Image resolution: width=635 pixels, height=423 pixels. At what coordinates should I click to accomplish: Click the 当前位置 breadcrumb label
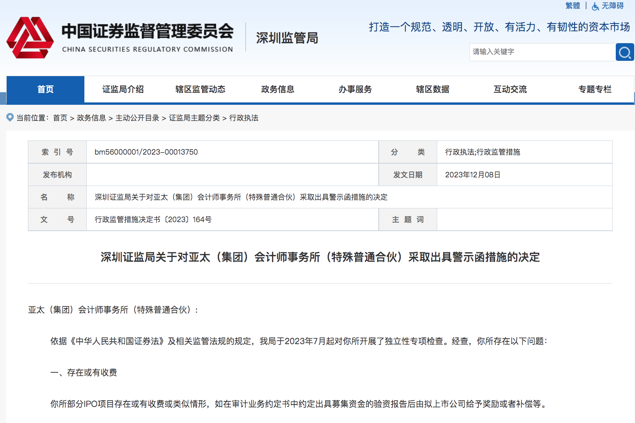[x=33, y=118]
